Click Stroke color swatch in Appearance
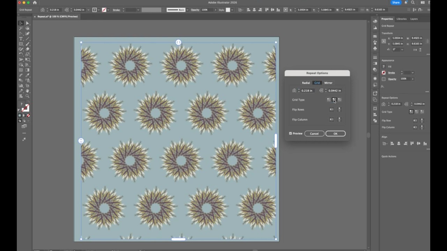 point(383,73)
